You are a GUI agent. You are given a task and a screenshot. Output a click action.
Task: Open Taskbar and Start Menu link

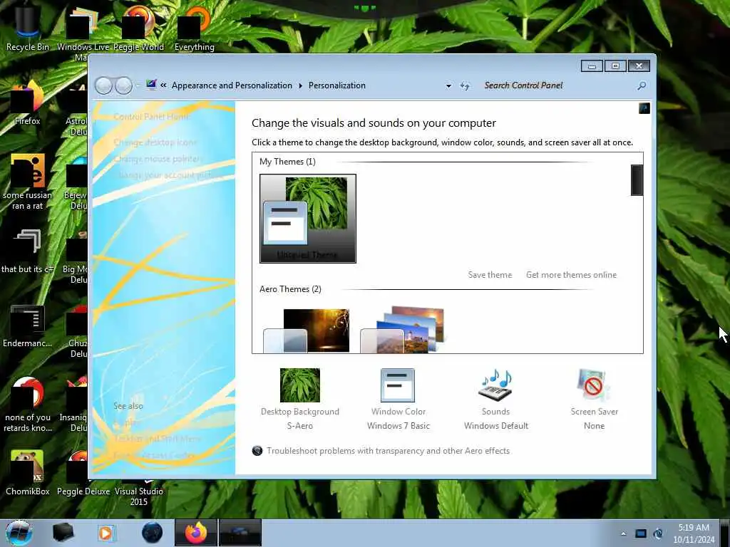point(156,439)
